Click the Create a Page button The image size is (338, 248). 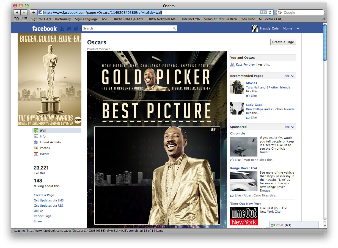coord(283,42)
